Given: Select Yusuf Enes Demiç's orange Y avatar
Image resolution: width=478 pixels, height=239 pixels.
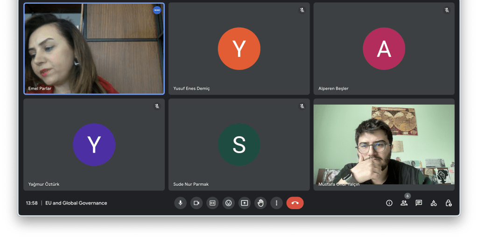Looking at the screenshot, I should (x=239, y=49).
